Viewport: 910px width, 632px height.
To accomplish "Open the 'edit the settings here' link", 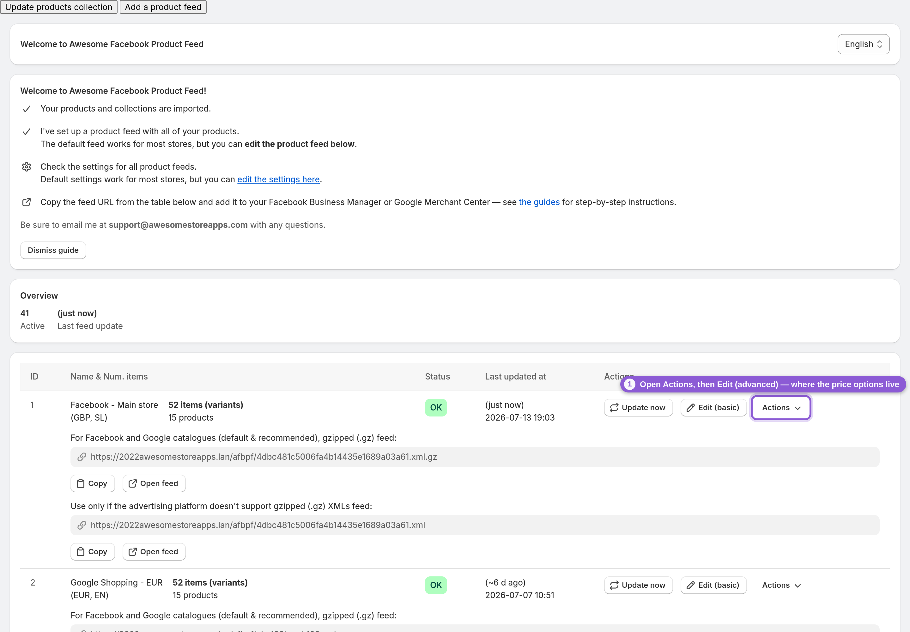I will click(278, 179).
